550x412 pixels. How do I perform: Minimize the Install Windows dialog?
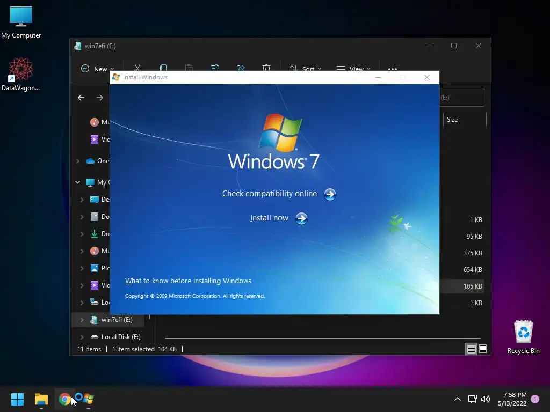coord(378,77)
